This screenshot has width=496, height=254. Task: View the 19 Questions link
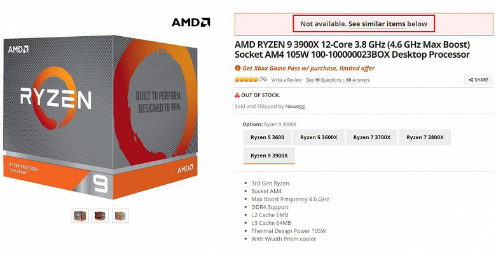[x=324, y=81]
